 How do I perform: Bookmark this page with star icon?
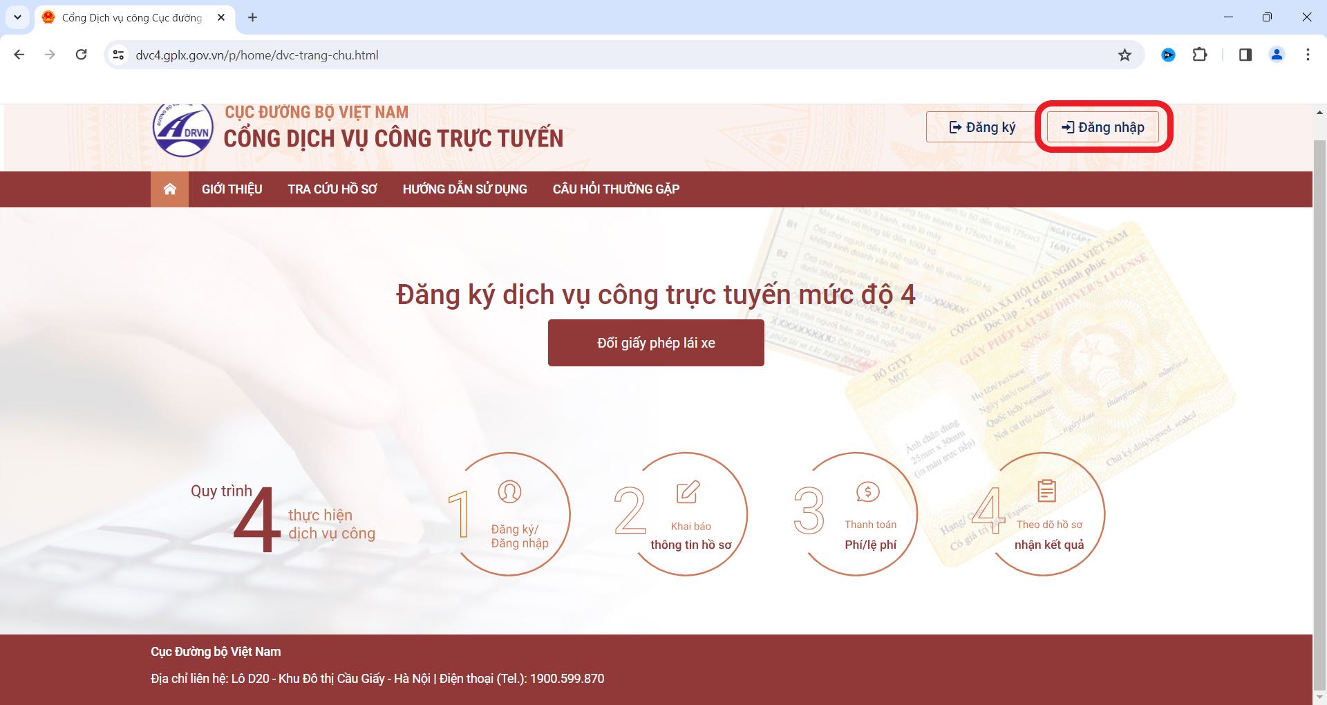1124,55
